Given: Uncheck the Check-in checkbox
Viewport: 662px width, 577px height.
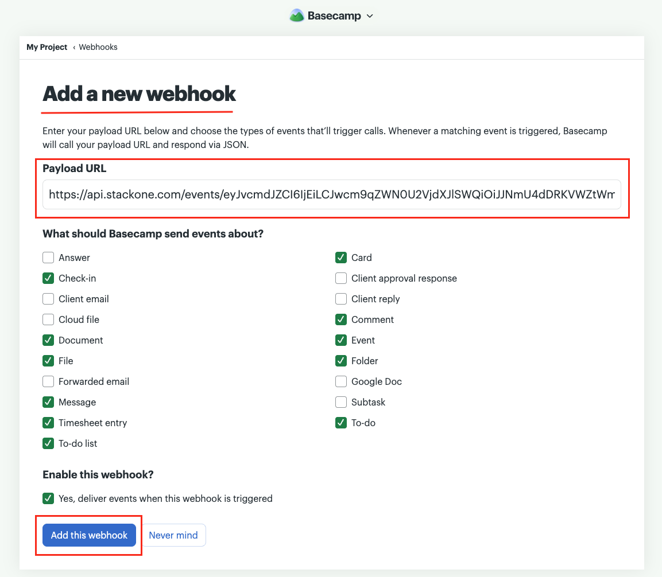Looking at the screenshot, I should [48, 278].
